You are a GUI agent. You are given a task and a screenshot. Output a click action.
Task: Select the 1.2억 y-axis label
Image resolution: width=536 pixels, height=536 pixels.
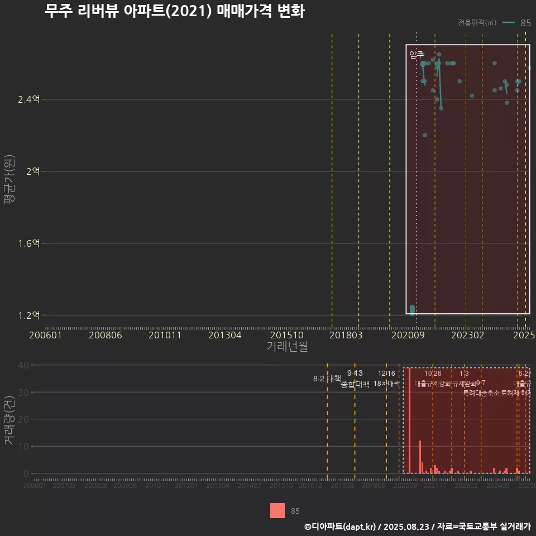pos(28,315)
